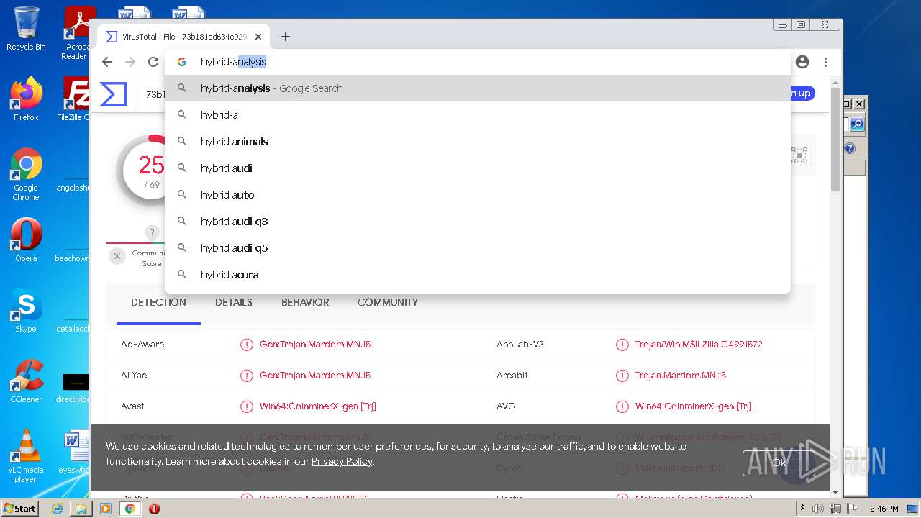Pick the 'hybrid auto' suggestion
921x518 pixels.
[478, 195]
